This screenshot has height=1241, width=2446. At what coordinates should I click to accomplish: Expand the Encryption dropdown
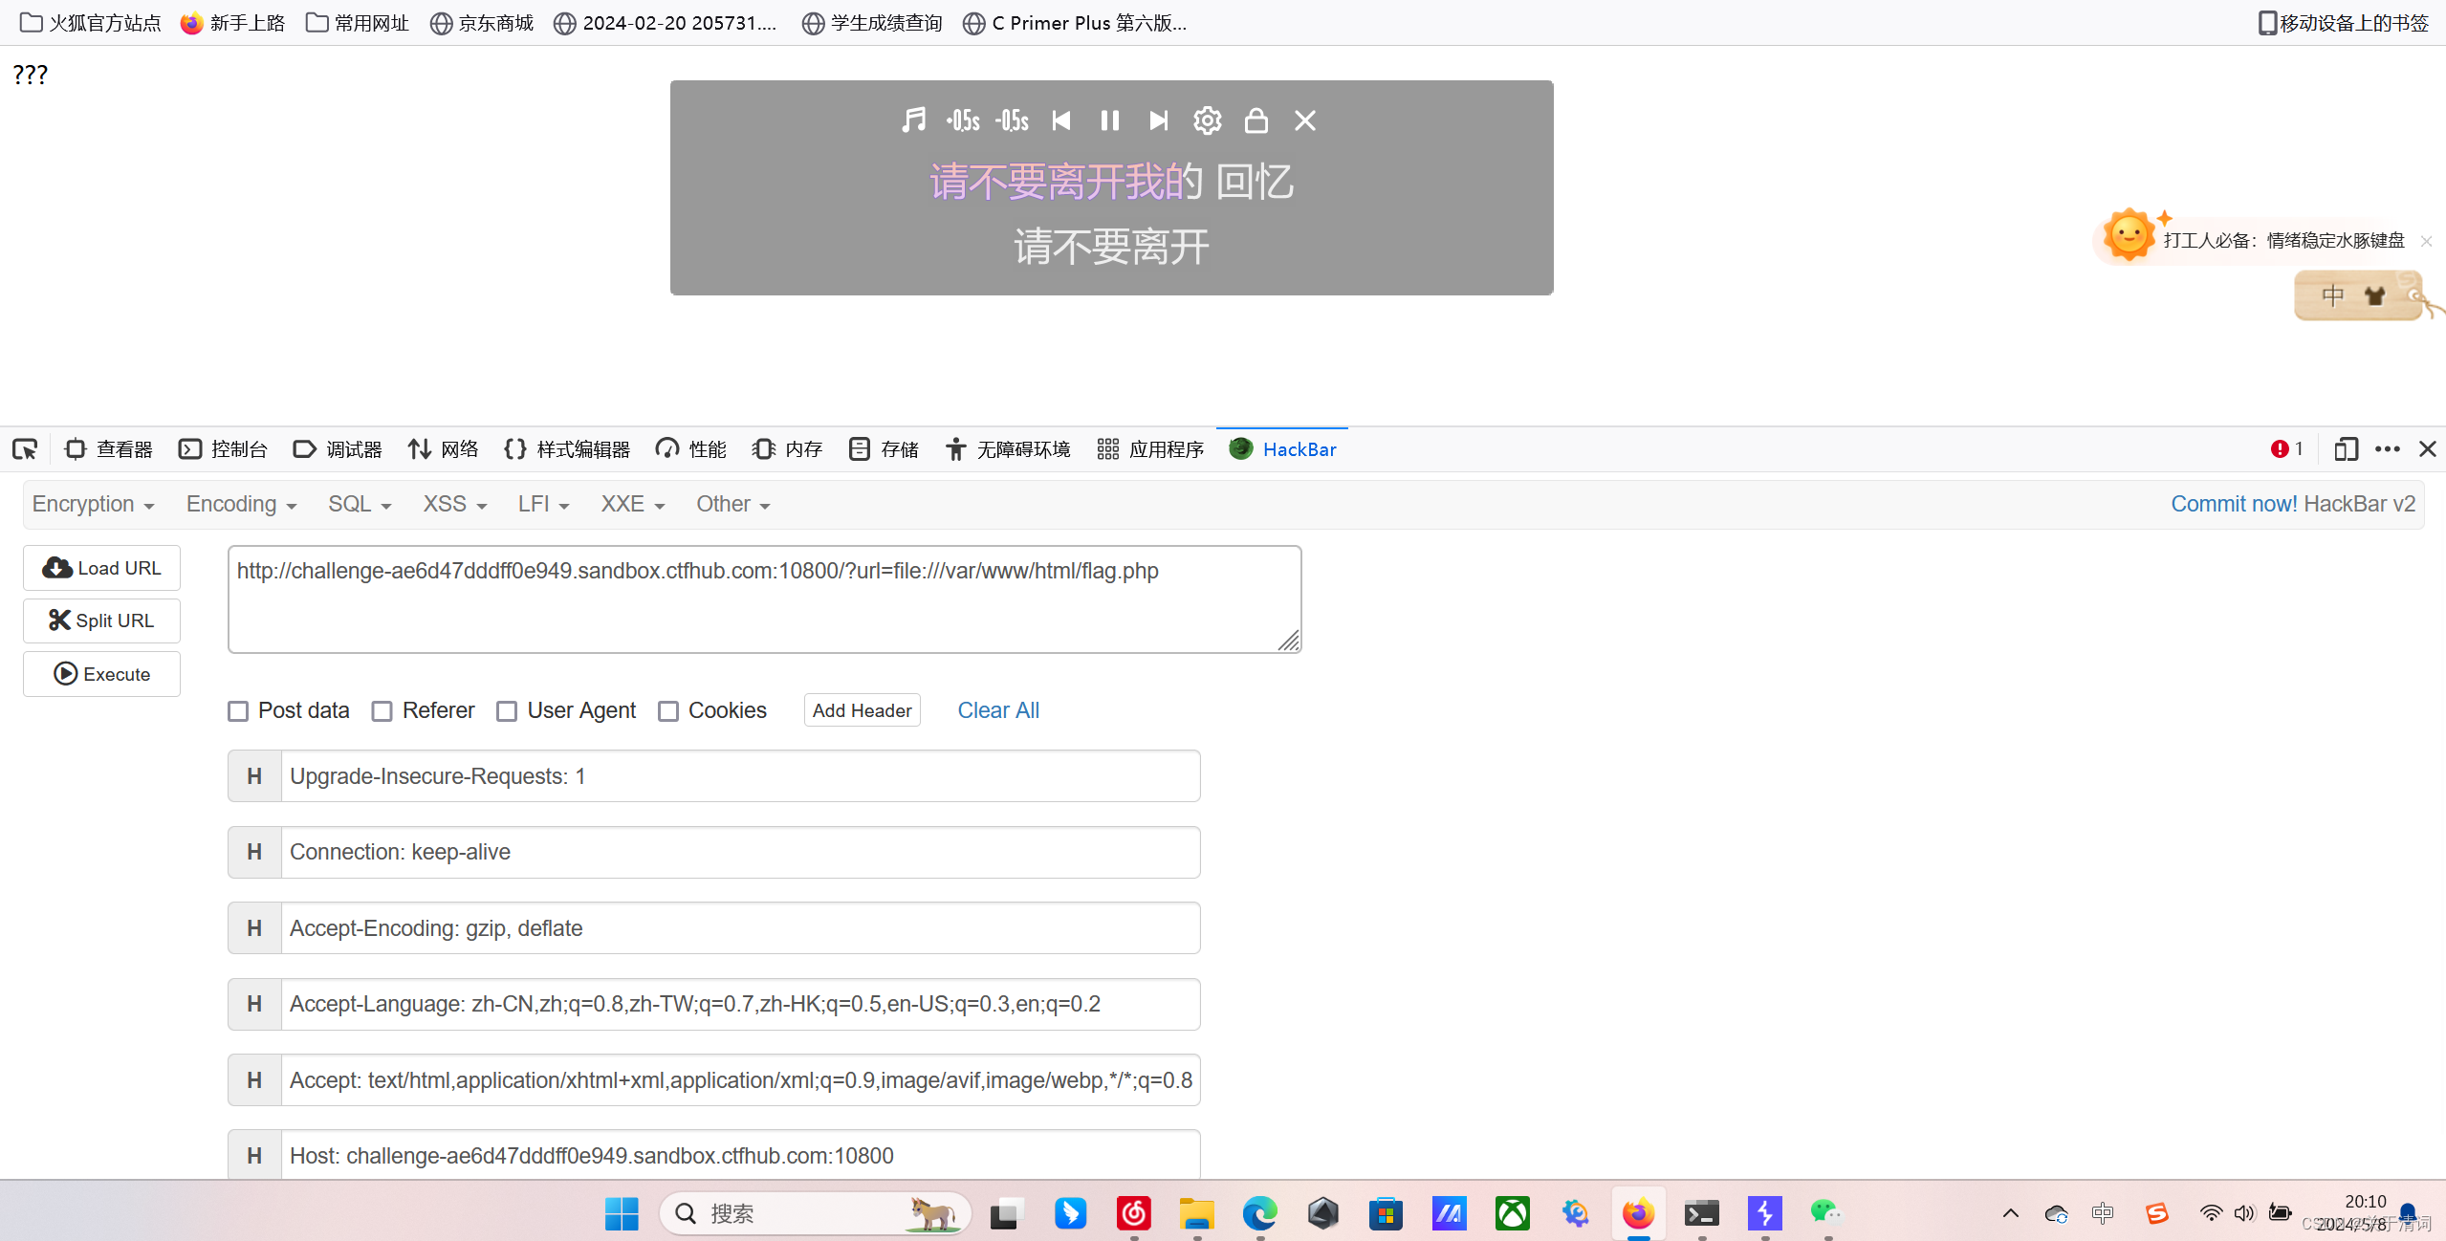coord(92,504)
